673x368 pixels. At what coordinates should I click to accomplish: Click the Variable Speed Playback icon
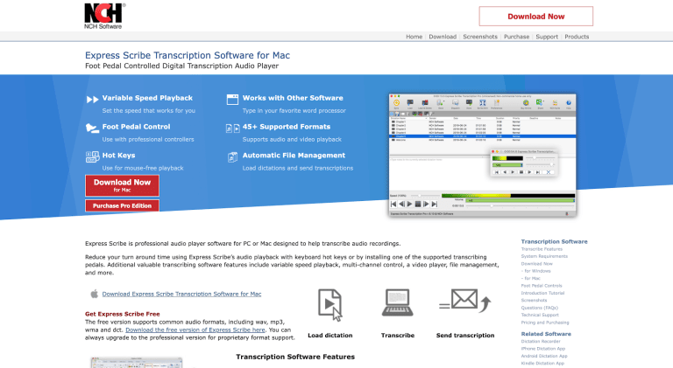[92, 99]
